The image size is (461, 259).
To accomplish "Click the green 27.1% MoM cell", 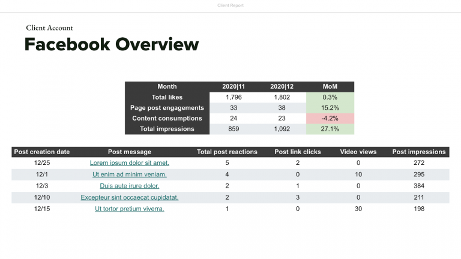I will point(330,129).
